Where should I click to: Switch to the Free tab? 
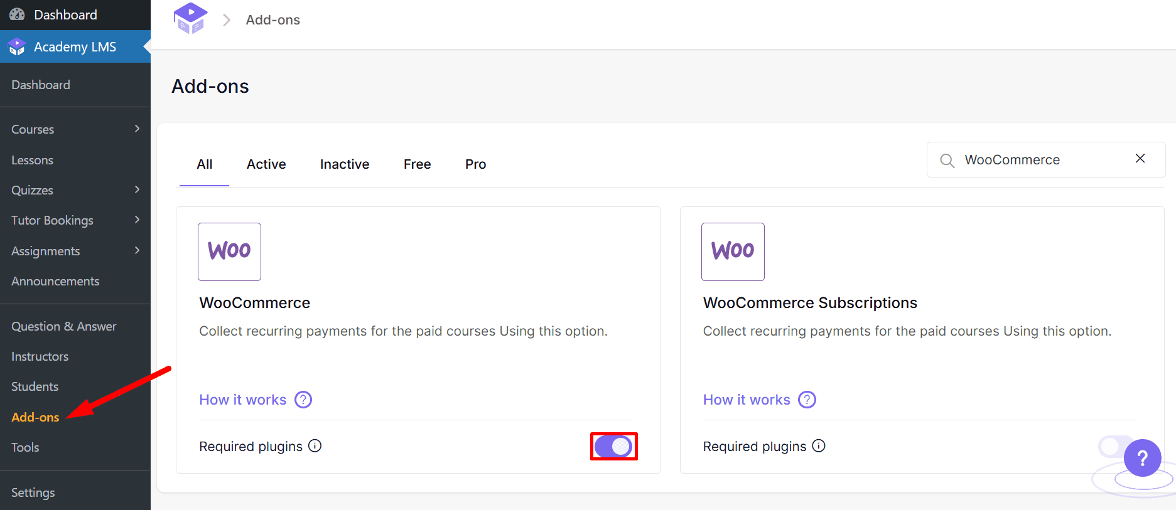pyautogui.click(x=418, y=164)
